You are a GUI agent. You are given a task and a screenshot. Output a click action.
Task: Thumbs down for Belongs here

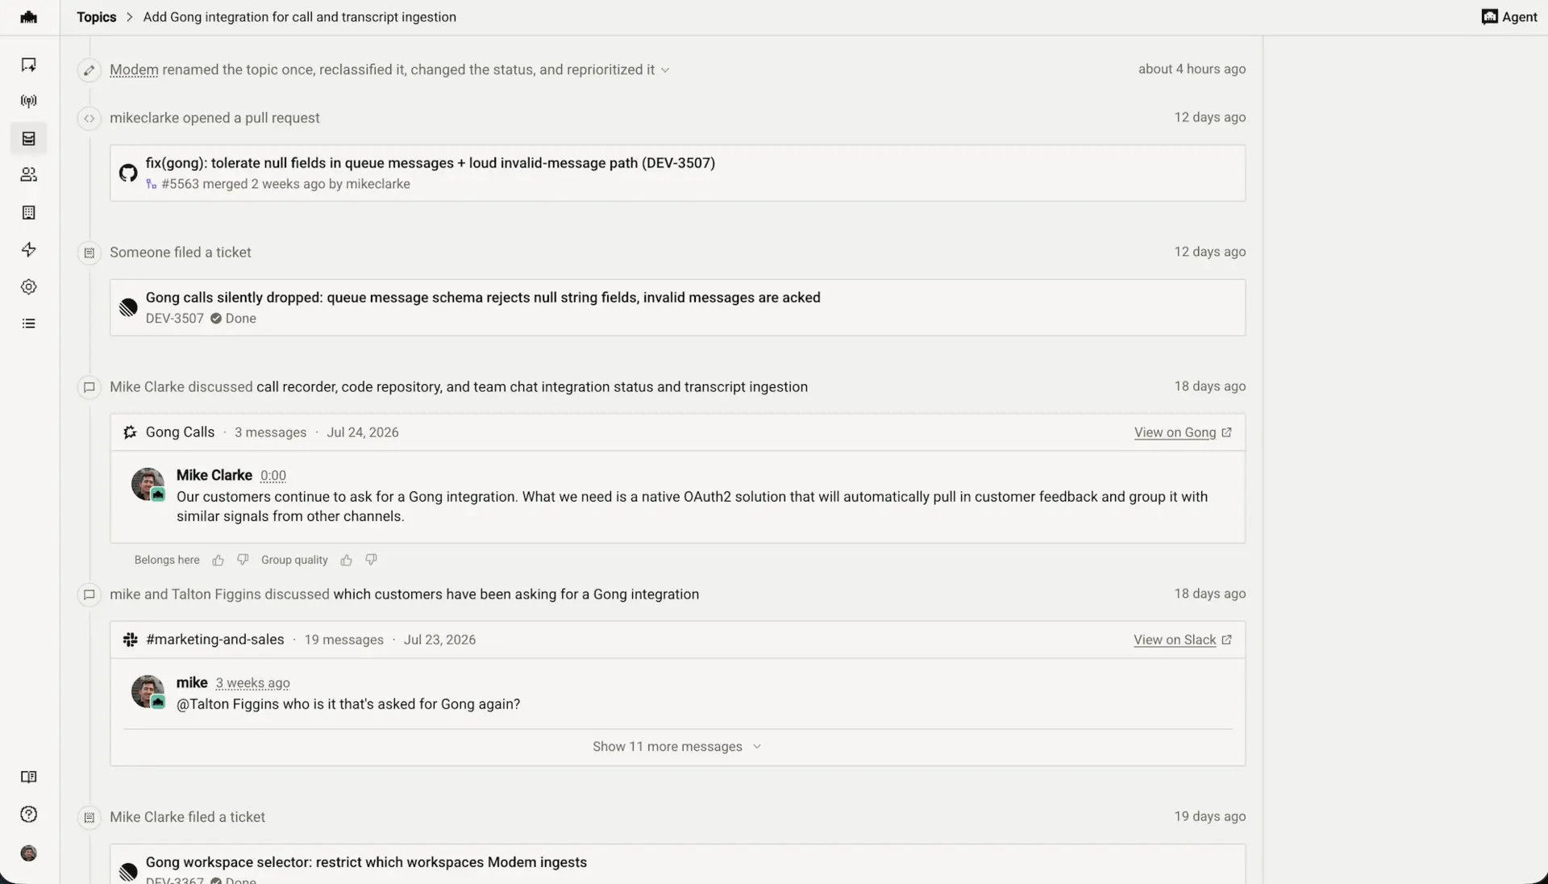pos(243,561)
